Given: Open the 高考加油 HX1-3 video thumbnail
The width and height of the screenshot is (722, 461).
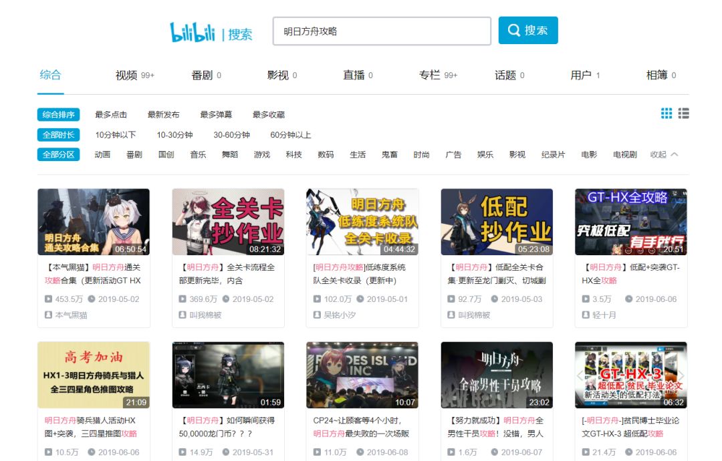Looking at the screenshot, I should [x=94, y=375].
